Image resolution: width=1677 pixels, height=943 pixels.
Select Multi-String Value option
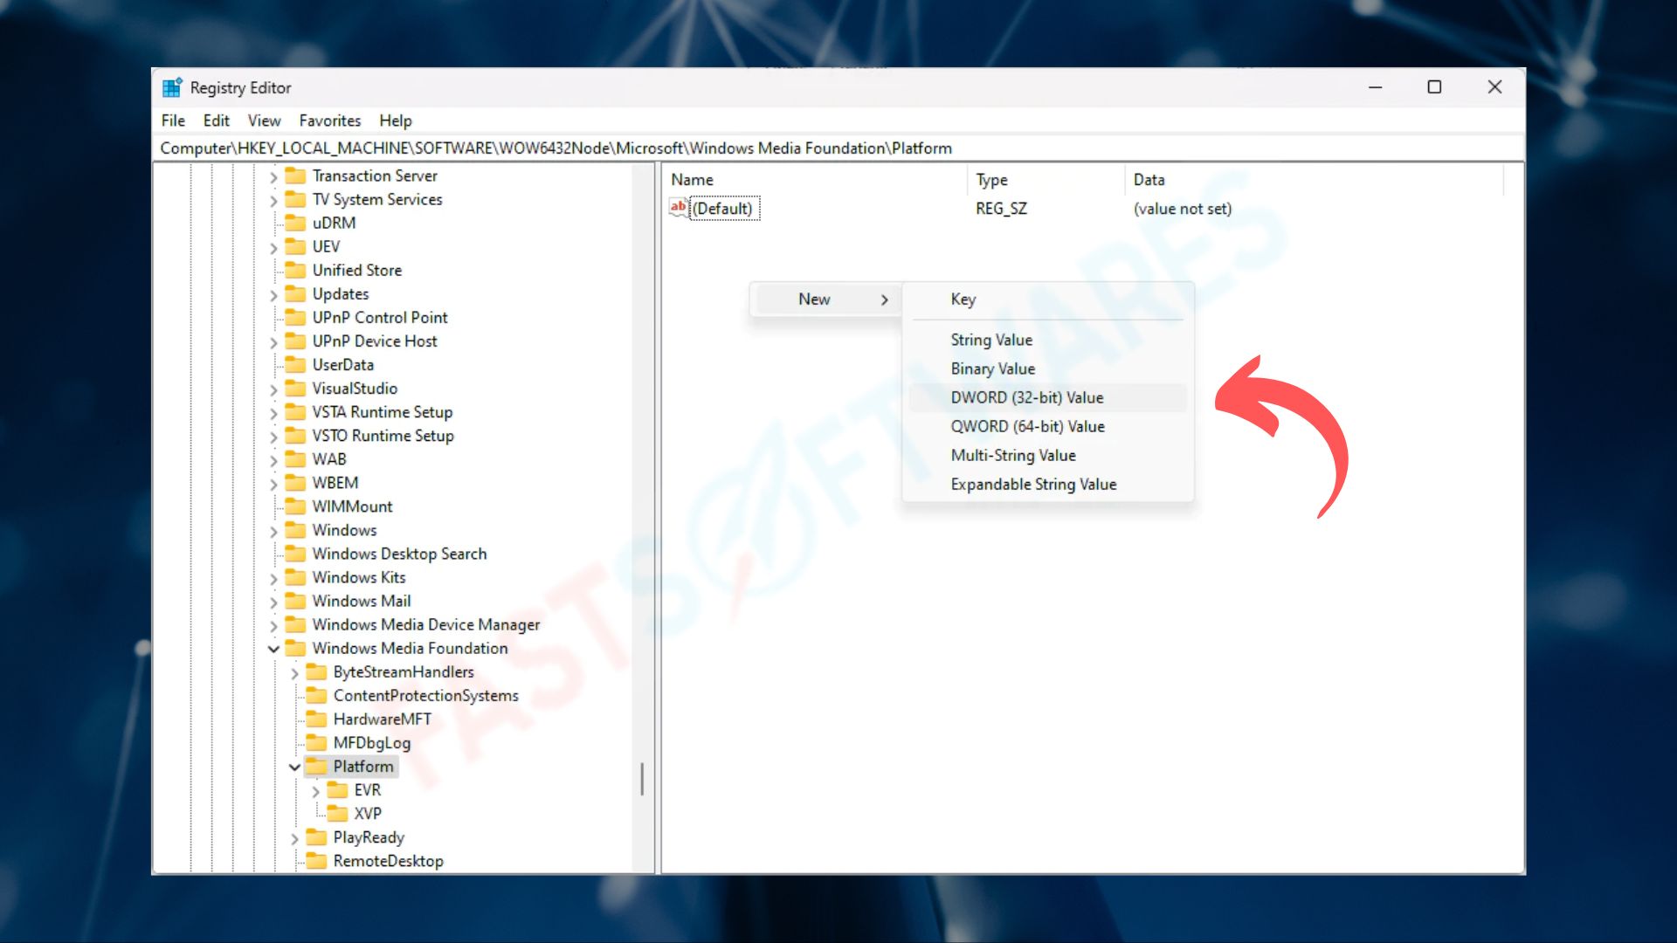pos(1047,455)
